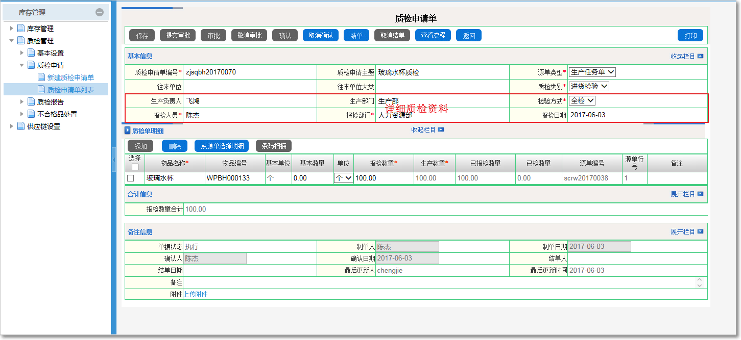Image resolution: width=741 pixels, height=340 pixels.
Task: Click inside the 备注 text input field
Action: (357, 282)
